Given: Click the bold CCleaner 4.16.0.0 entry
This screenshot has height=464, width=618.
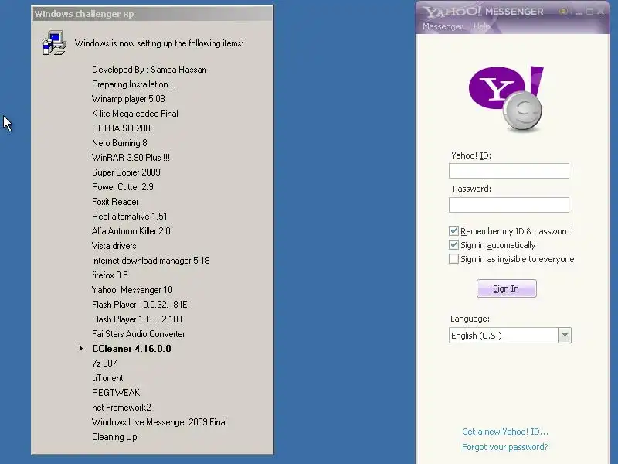Looking at the screenshot, I should point(131,349).
